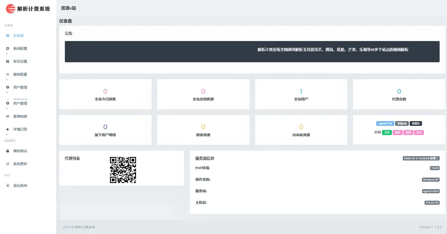
Task: Click the 退出系统 logout icon
Action: (x=7, y=186)
